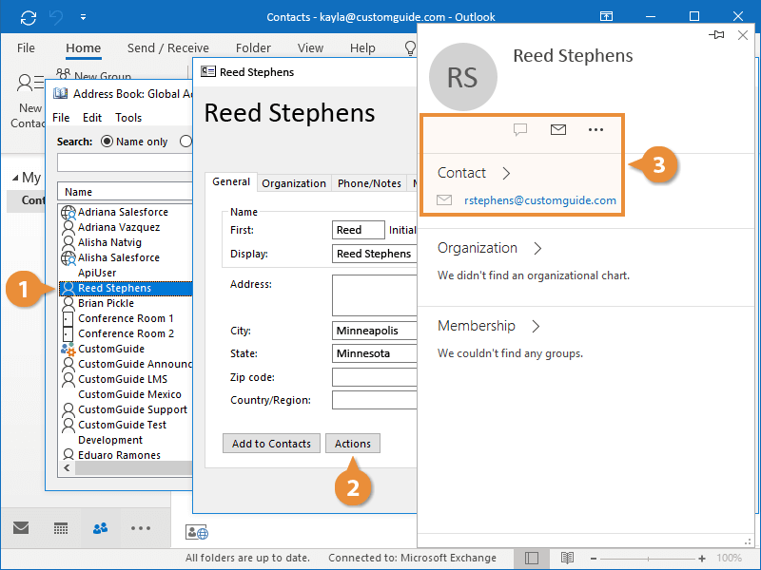Click the Name column header

[125, 192]
